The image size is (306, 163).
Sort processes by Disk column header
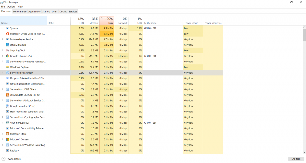tap(107, 21)
